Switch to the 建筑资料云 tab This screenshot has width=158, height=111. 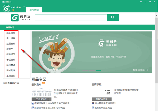(x=34, y=10)
